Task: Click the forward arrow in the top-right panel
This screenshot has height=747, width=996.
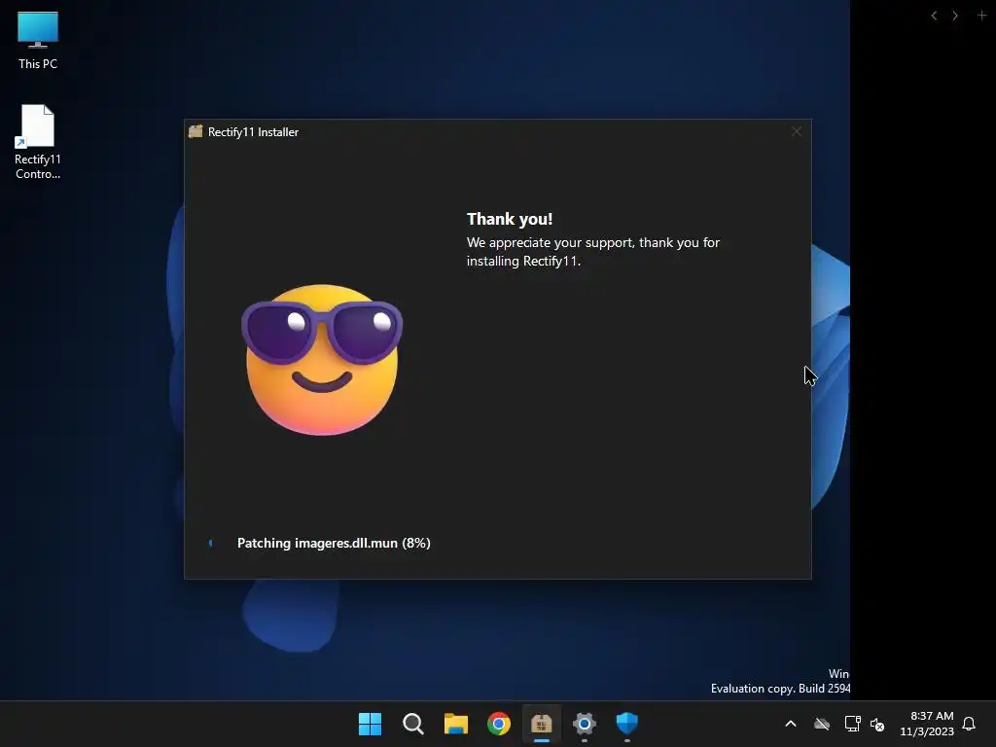Action: [x=955, y=16]
